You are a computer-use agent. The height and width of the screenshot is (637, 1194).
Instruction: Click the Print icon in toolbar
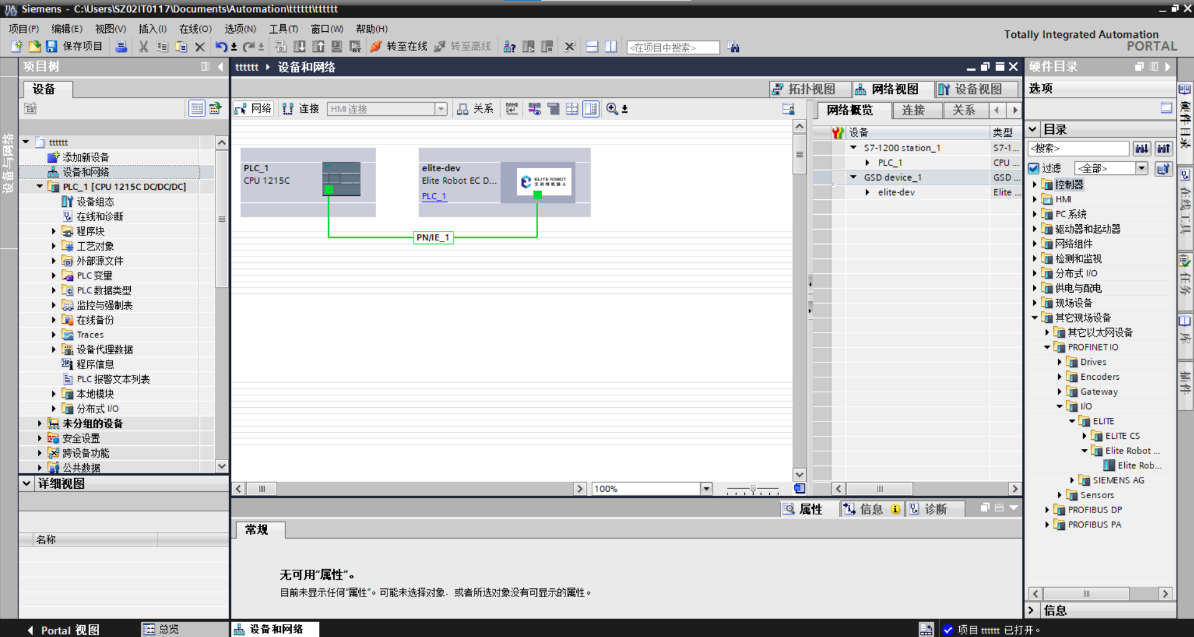click(121, 47)
